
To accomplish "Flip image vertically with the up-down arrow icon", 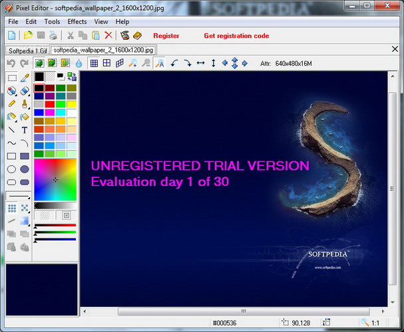I will (214, 63).
